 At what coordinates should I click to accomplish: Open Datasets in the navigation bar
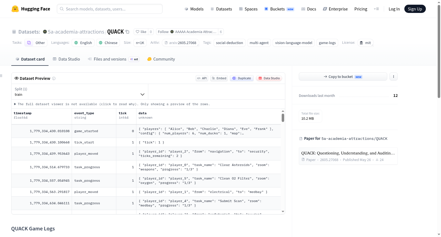[221, 9]
